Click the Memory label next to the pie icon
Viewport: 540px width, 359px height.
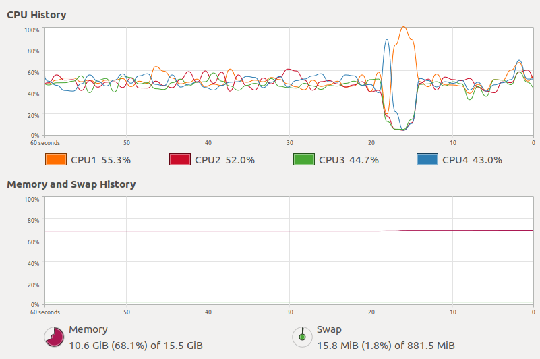[x=88, y=330]
